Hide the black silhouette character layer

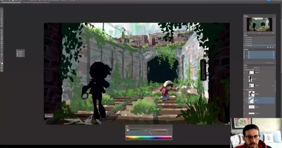click(245, 79)
